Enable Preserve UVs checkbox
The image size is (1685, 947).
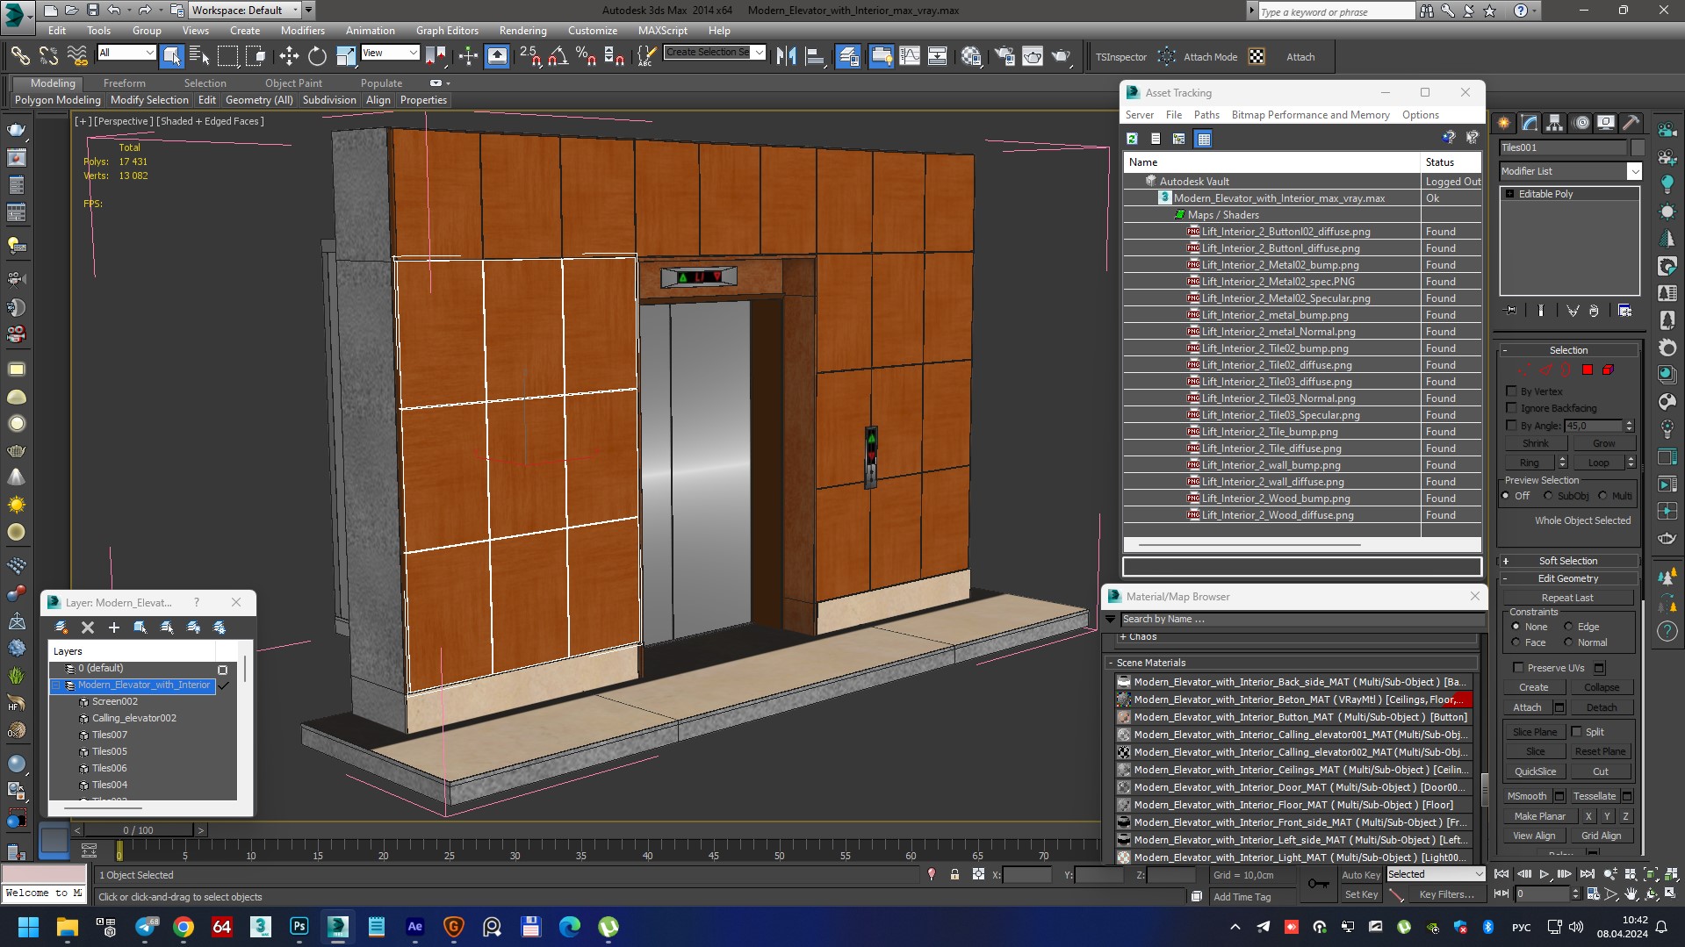click(1518, 668)
